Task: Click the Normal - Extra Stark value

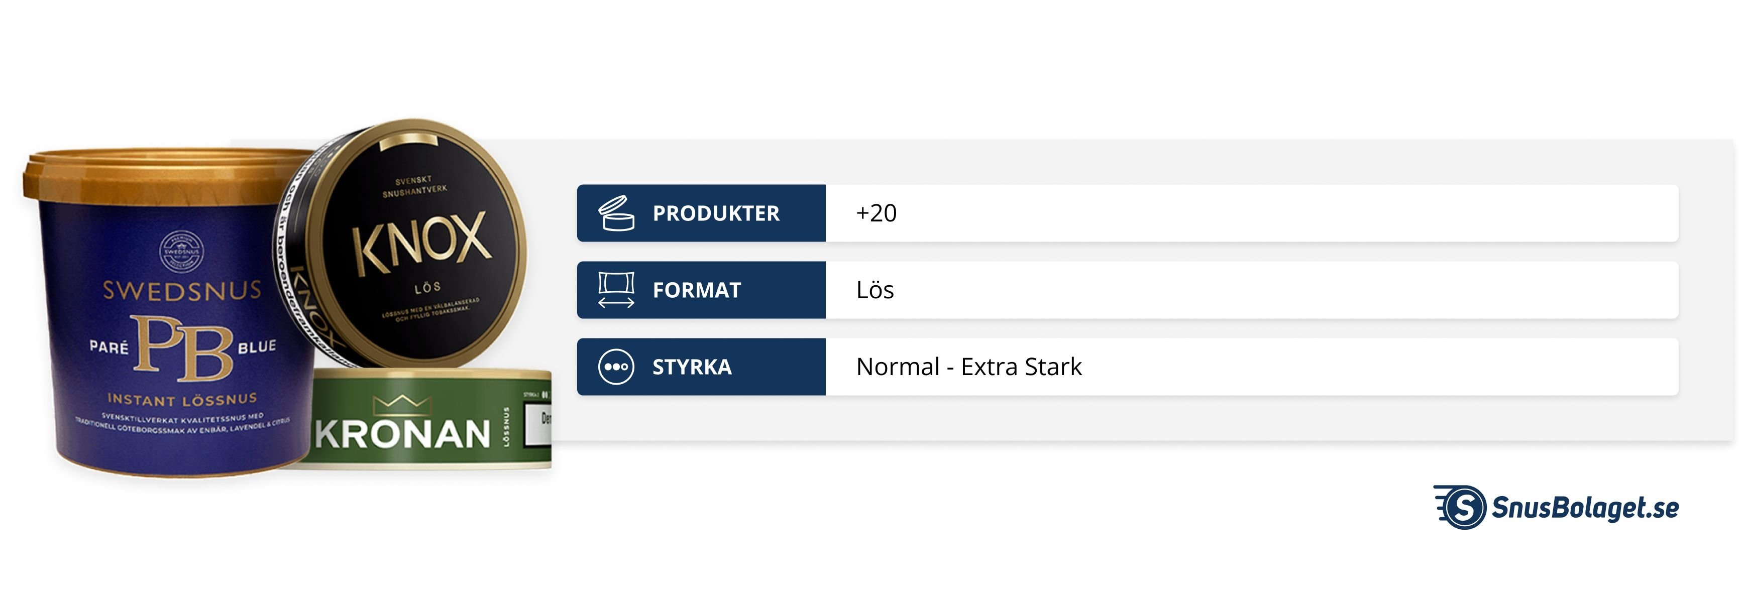Action: click(x=968, y=367)
